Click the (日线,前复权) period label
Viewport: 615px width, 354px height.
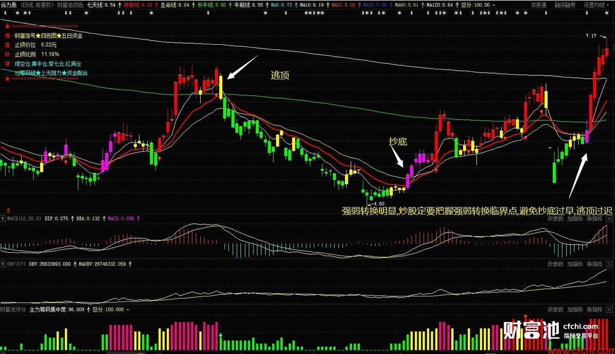tap(37, 5)
